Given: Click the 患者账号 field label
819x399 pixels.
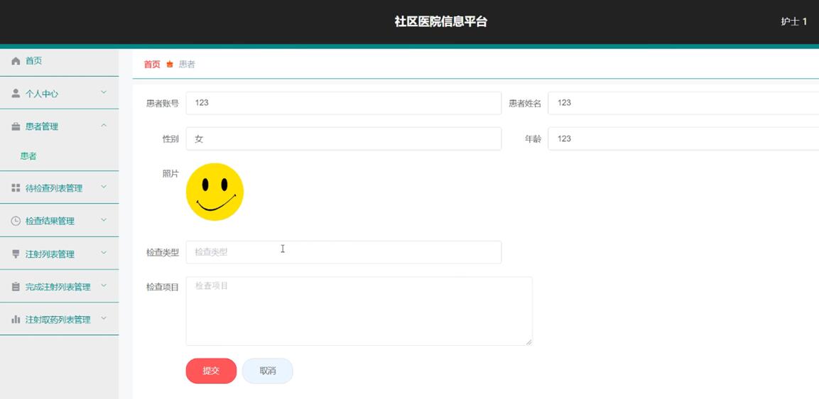Looking at the screenshot, I should [163, 104].
